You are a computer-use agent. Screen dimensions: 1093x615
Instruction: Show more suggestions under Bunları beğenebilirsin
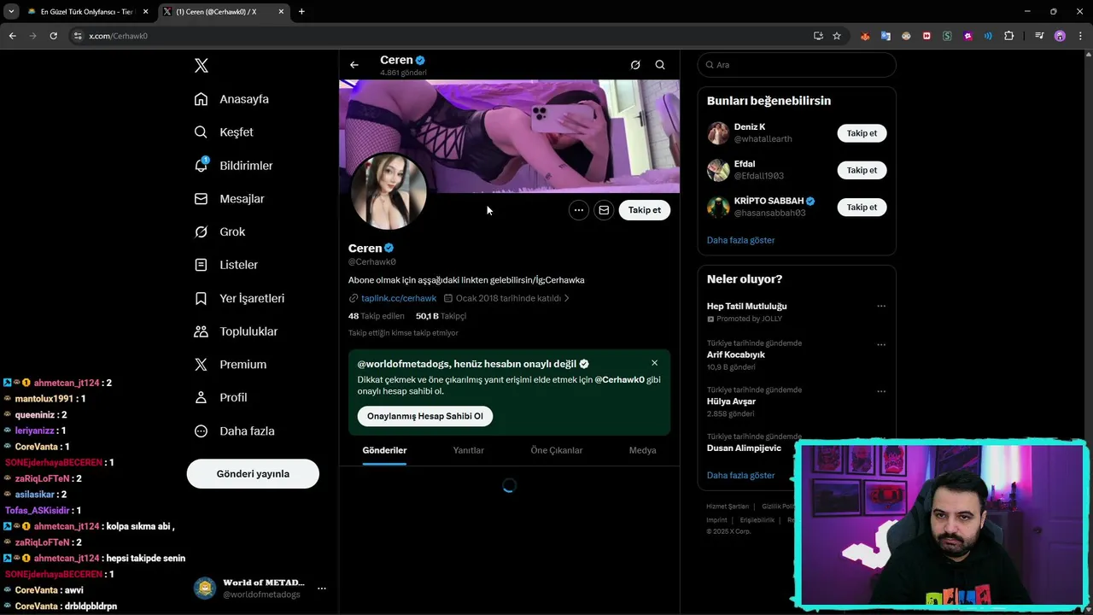coord(740,240)
